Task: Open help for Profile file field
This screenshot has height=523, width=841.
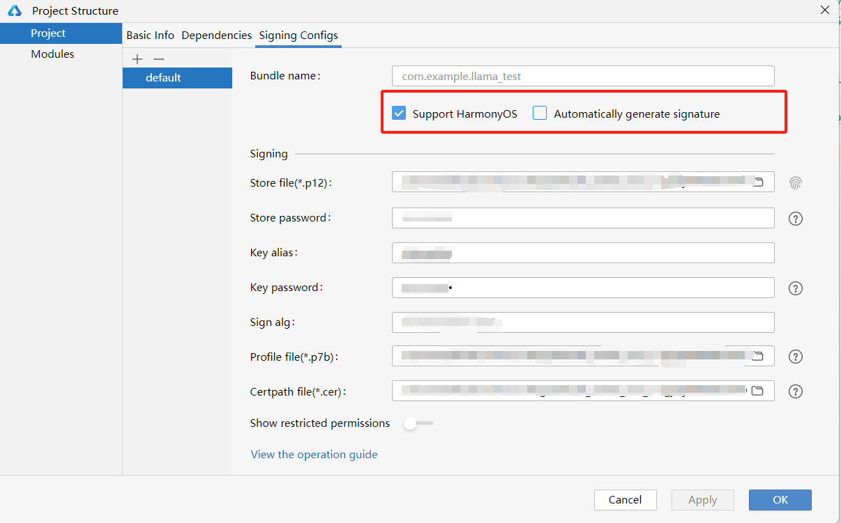Action: coord(796,357)
